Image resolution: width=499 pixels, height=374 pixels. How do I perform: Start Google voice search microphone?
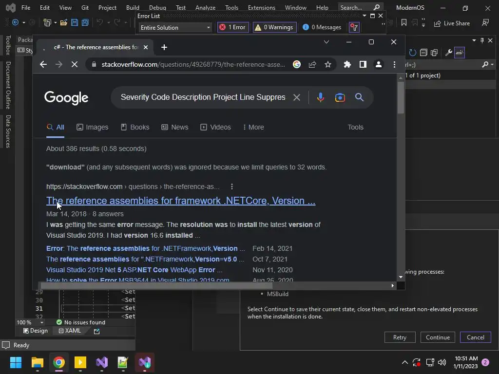(321, 97)
